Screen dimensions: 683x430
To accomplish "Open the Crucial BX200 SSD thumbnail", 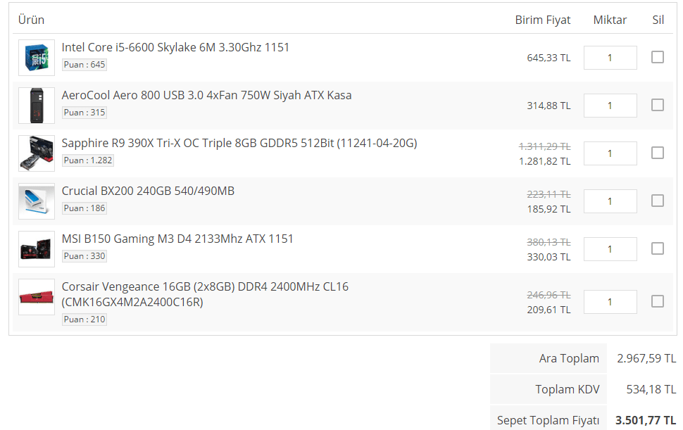I will (x=37, y=201).
